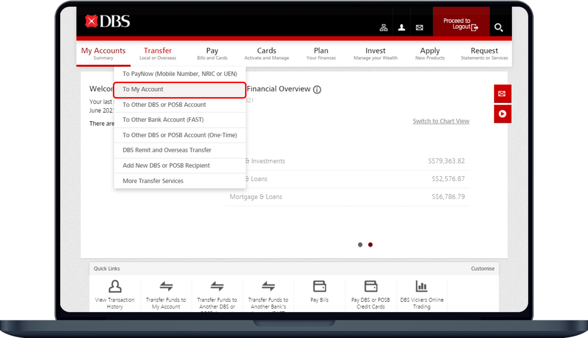
Task: Select the first carousel dot indicator
Action: pyautogui.click(x=360, y=245)
